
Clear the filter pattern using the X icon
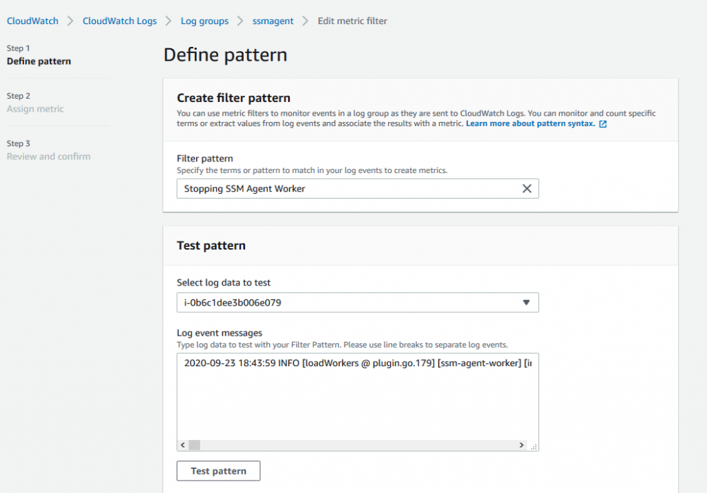(x=527, y=188)
